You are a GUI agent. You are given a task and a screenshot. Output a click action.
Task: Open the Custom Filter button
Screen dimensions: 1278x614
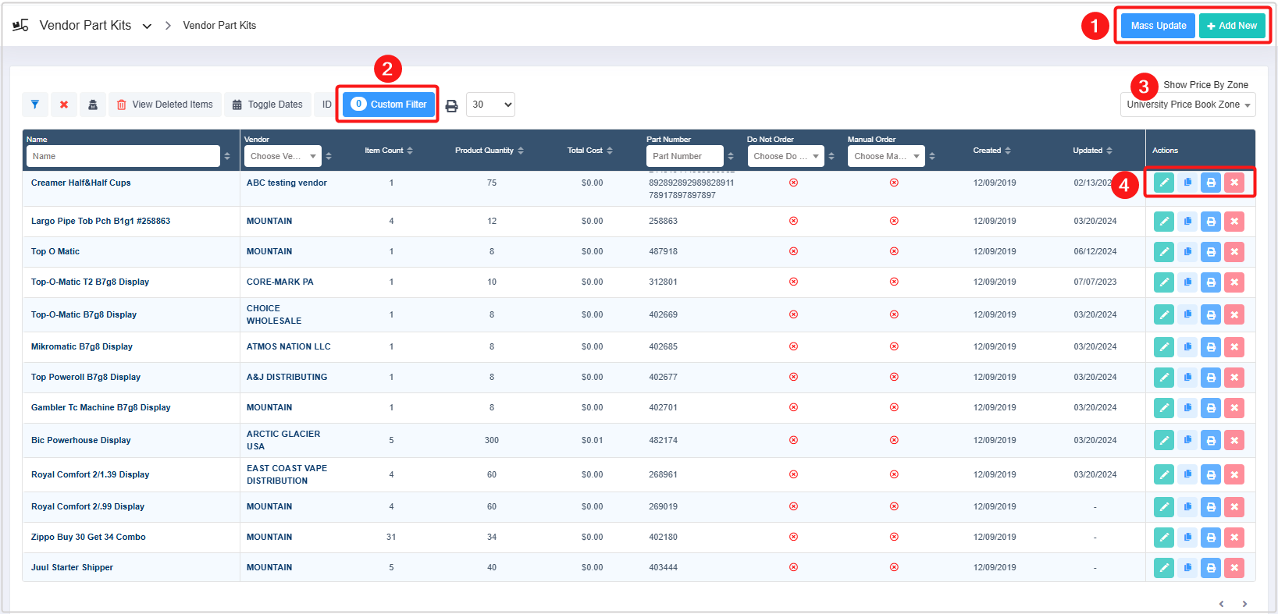click(388, 105)
